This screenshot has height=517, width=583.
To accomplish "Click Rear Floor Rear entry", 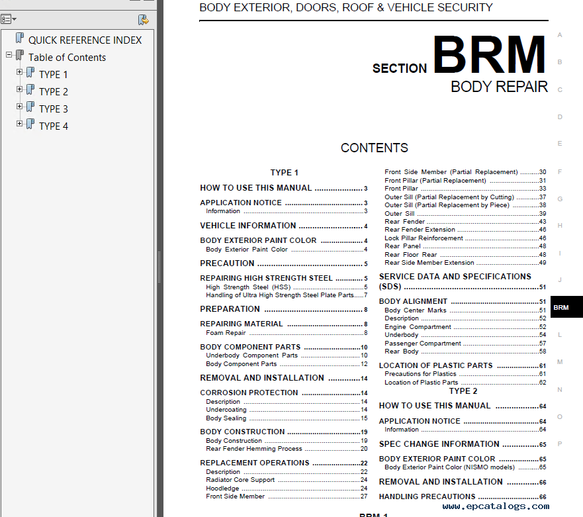I will point(465,255).
